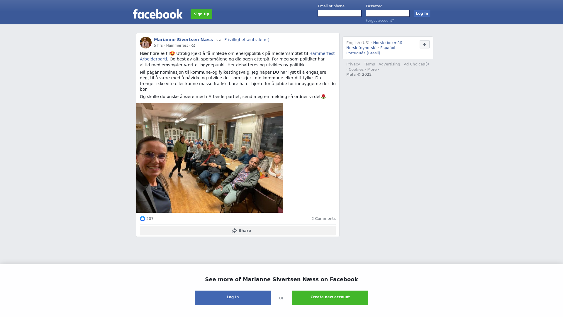Click the Facebook logo
Image resolution: width=563 pixels, height=317 pixels.
tap(157, 14)
